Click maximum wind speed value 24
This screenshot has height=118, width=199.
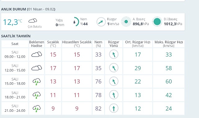pyautogui.click(x=169, y=108)
